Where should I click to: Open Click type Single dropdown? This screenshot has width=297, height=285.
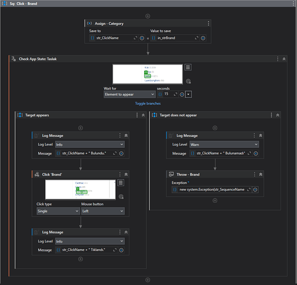click(58, 211)
